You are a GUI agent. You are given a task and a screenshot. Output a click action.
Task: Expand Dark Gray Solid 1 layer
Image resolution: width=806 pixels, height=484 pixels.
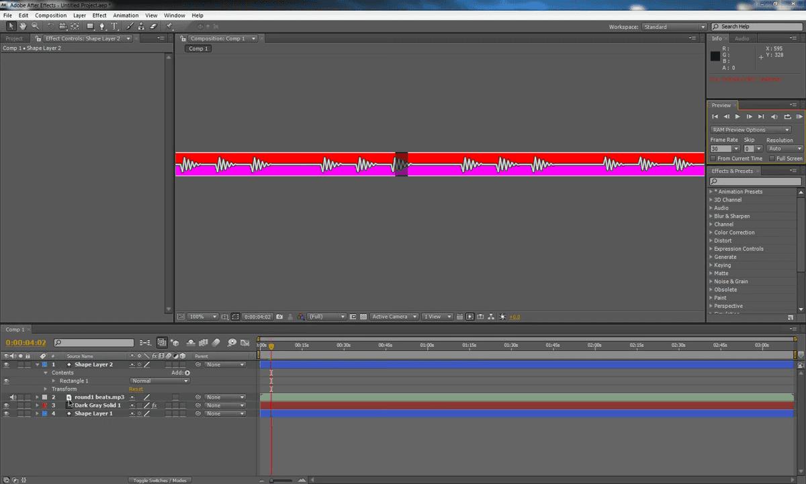coord(38,405)
